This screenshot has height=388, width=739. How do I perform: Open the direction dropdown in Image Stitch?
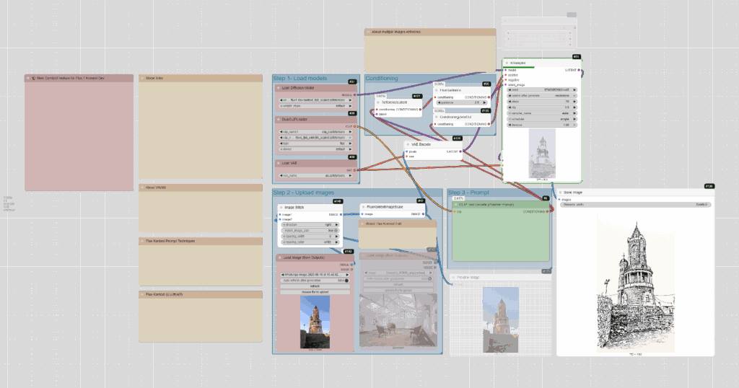point(310,225)
